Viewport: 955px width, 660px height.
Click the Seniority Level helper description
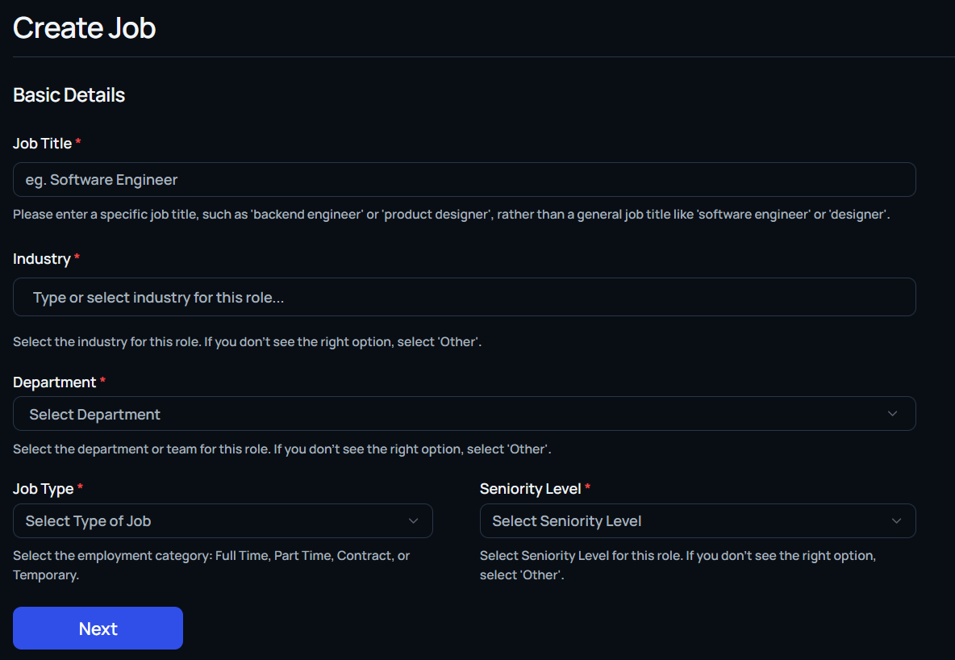point(678,565)
